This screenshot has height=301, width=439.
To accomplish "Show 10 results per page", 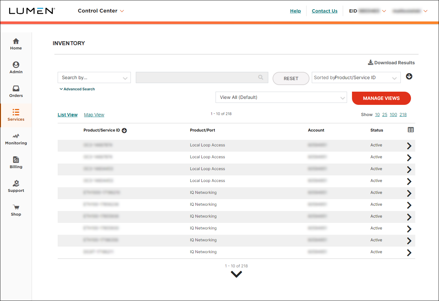I will [377, 115].
